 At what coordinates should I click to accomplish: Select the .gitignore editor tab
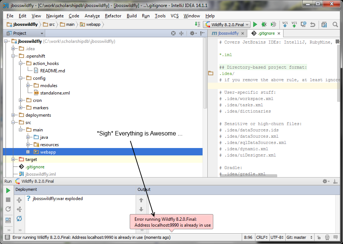(266, 34)
